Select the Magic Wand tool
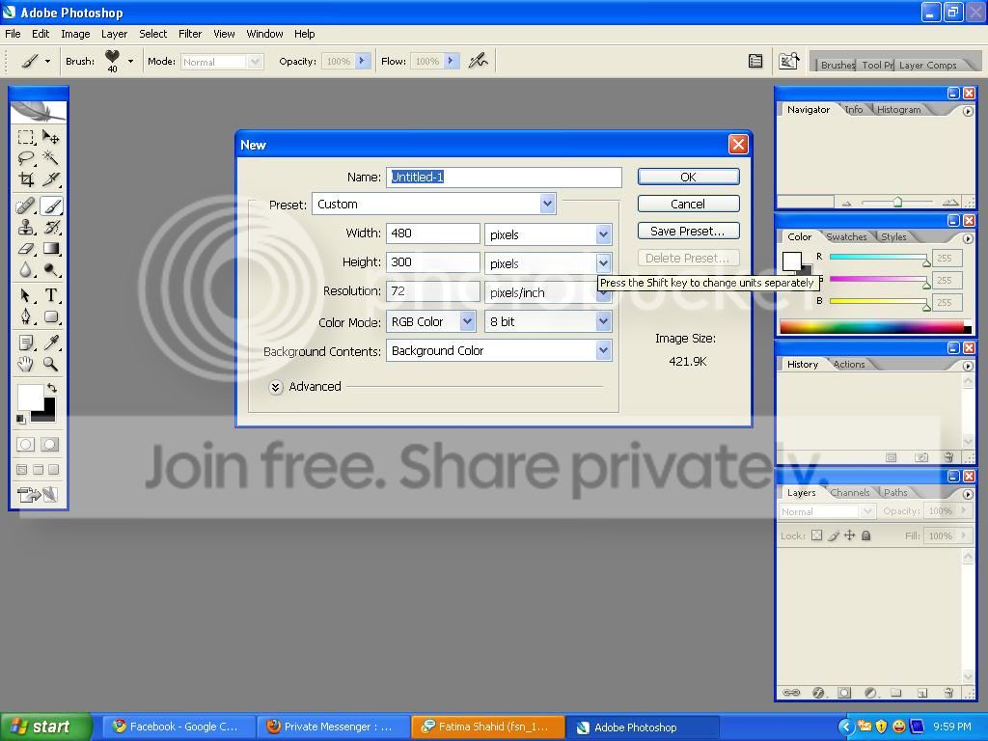The width and height of the screenshot is (988, 741). [x=51, y=158]
